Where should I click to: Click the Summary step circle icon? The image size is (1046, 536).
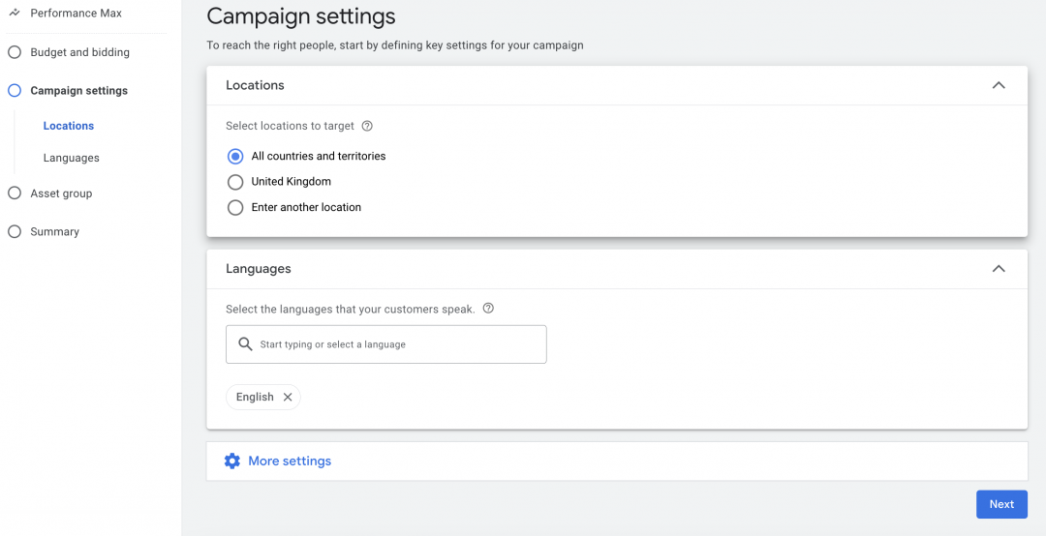[15, 232]
